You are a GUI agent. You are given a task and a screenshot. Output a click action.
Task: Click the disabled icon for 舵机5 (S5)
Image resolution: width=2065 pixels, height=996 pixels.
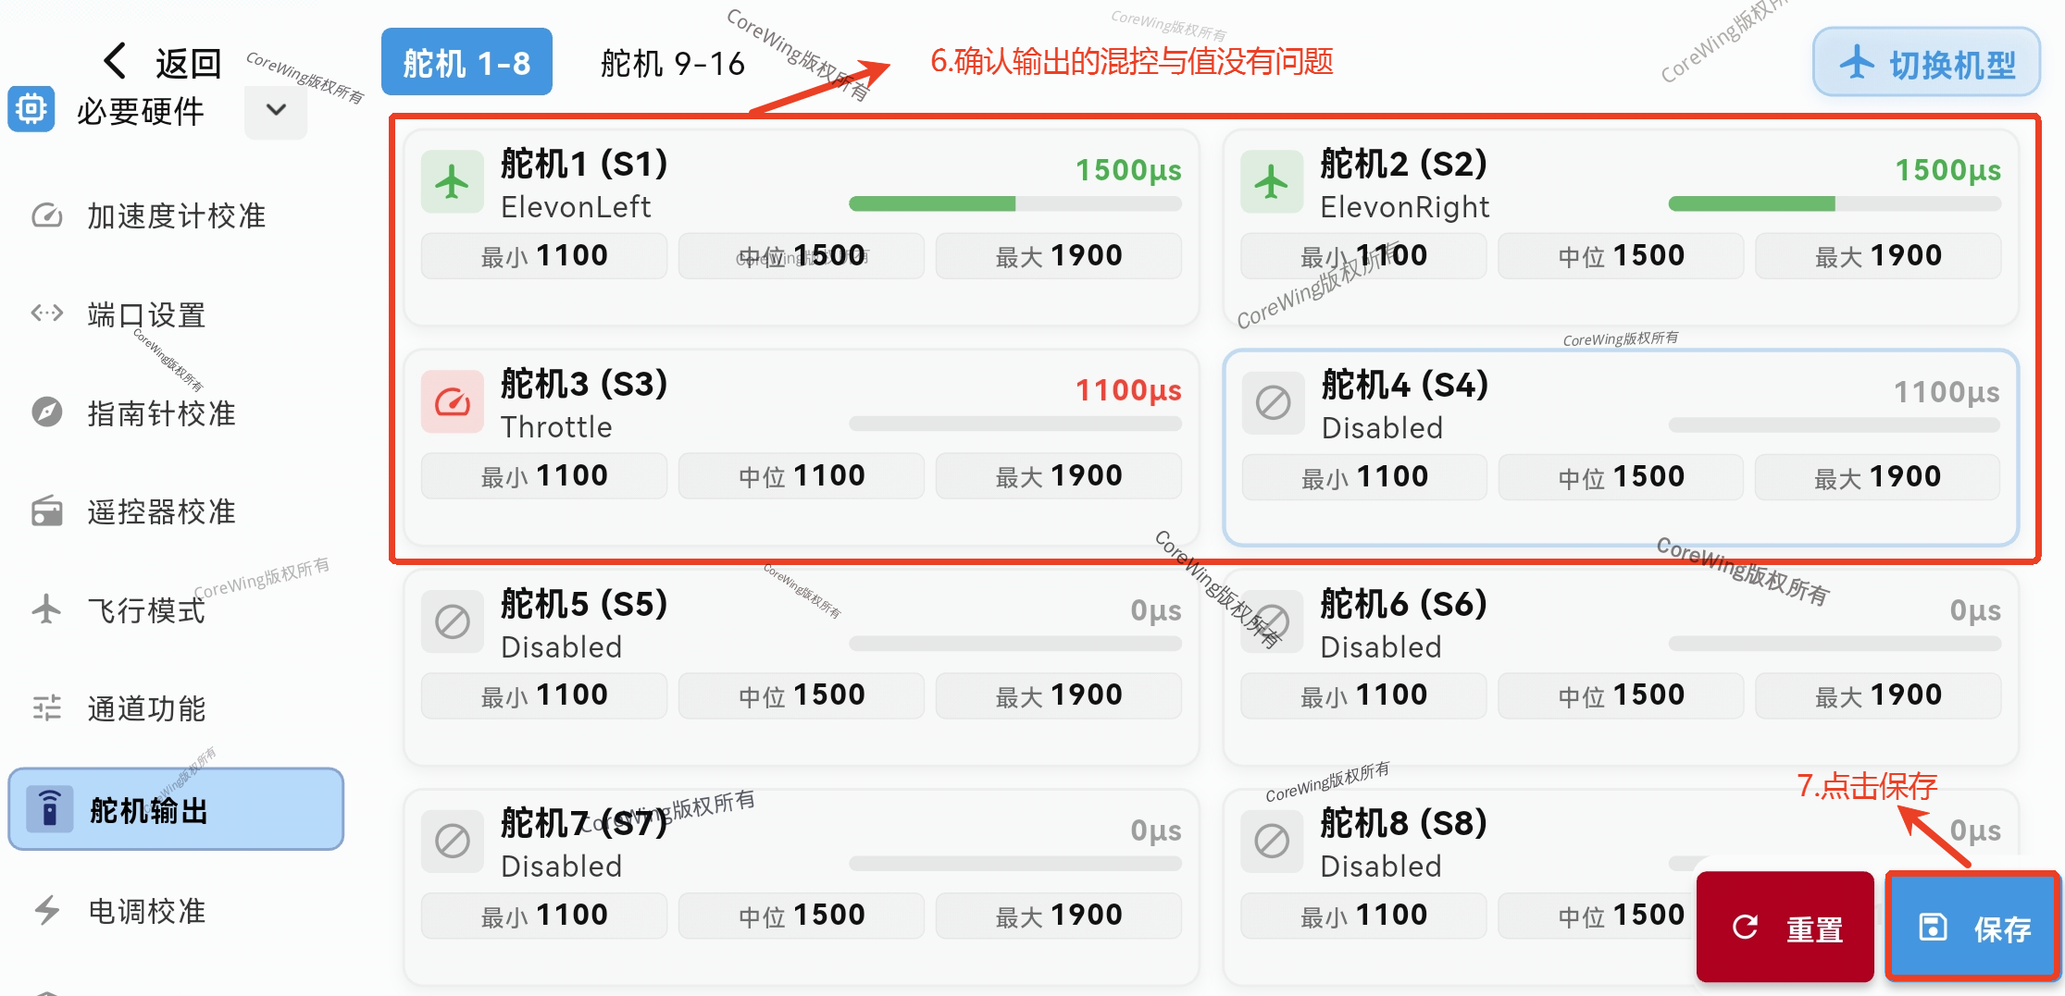click(452, 621)
